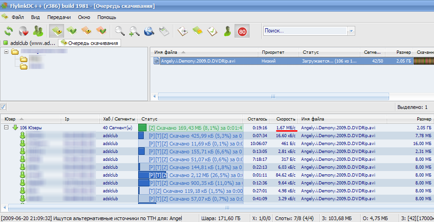
Task: Click the menu bar system icon left of Файл
Action: pyautogui.click(x=5, y=17)
